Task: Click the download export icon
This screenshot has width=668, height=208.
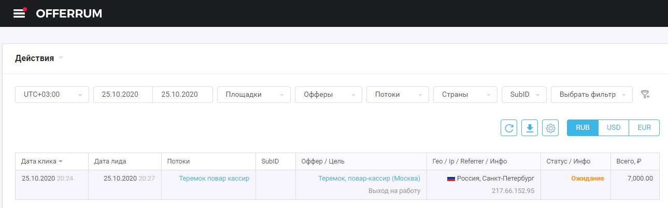Action: [x=530, y=128]
